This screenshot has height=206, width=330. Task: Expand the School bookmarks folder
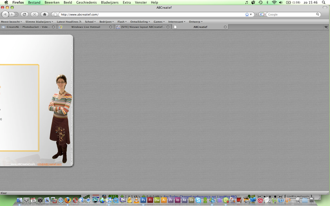coord(90,22)
